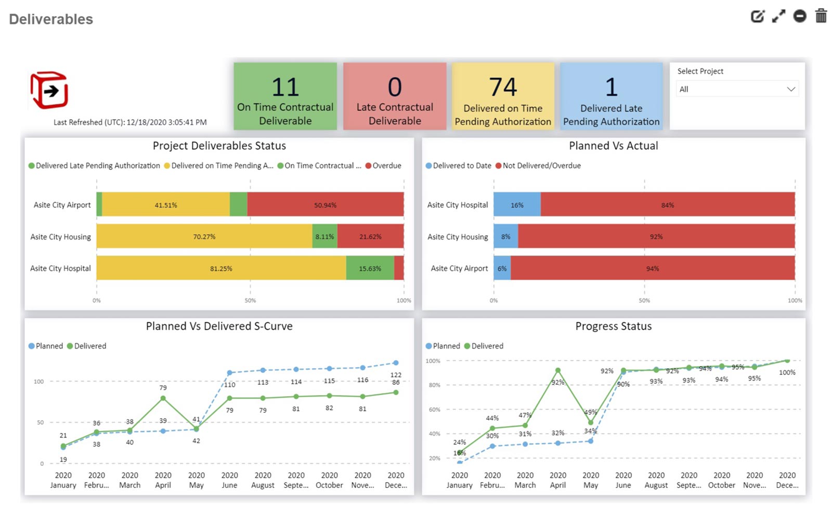Toggle Planned legend in Progress Status chart
The width and height of the screenshot is (832, 520).
click(x=443, y=346)
